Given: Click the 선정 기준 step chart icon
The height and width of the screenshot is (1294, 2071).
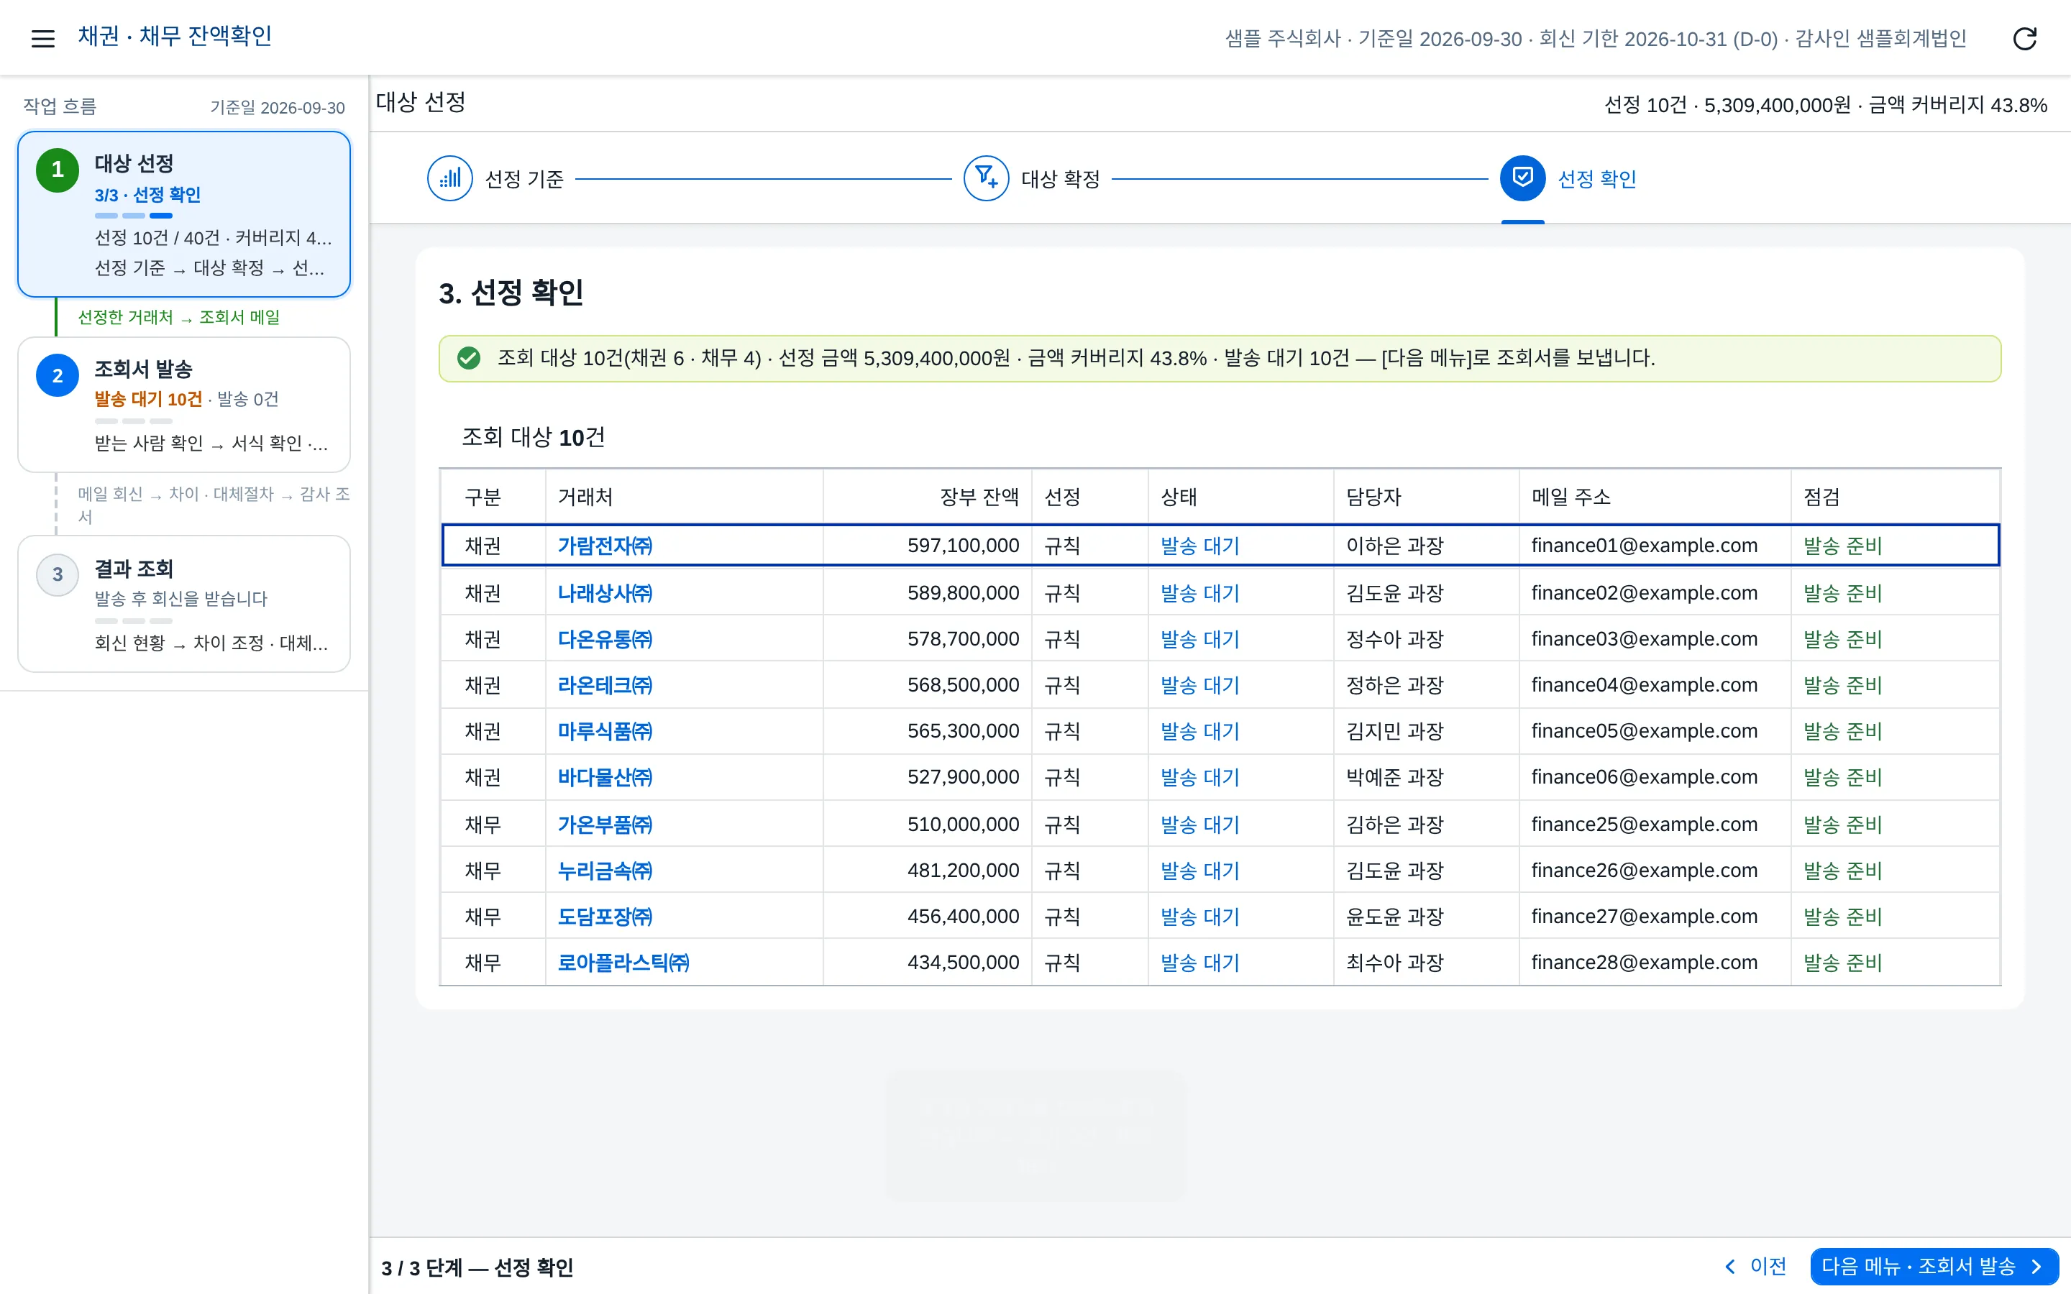Looking at the screenshot, I should click(x=450, y=178).
